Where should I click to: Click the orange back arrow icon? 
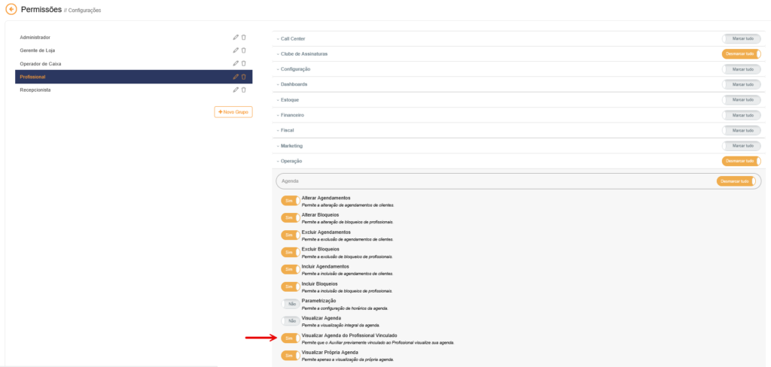[x=11, y=10]
